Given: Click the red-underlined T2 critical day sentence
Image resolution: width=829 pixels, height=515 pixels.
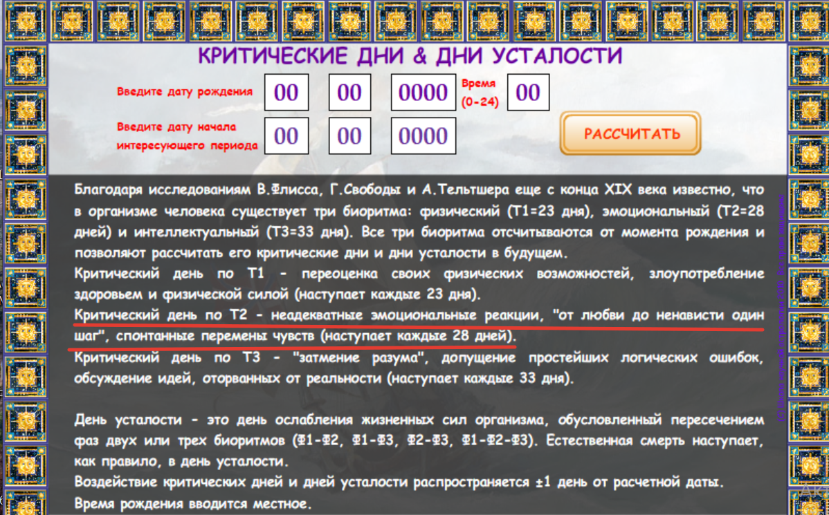Looking at the screenshot, I should (414, 326).
